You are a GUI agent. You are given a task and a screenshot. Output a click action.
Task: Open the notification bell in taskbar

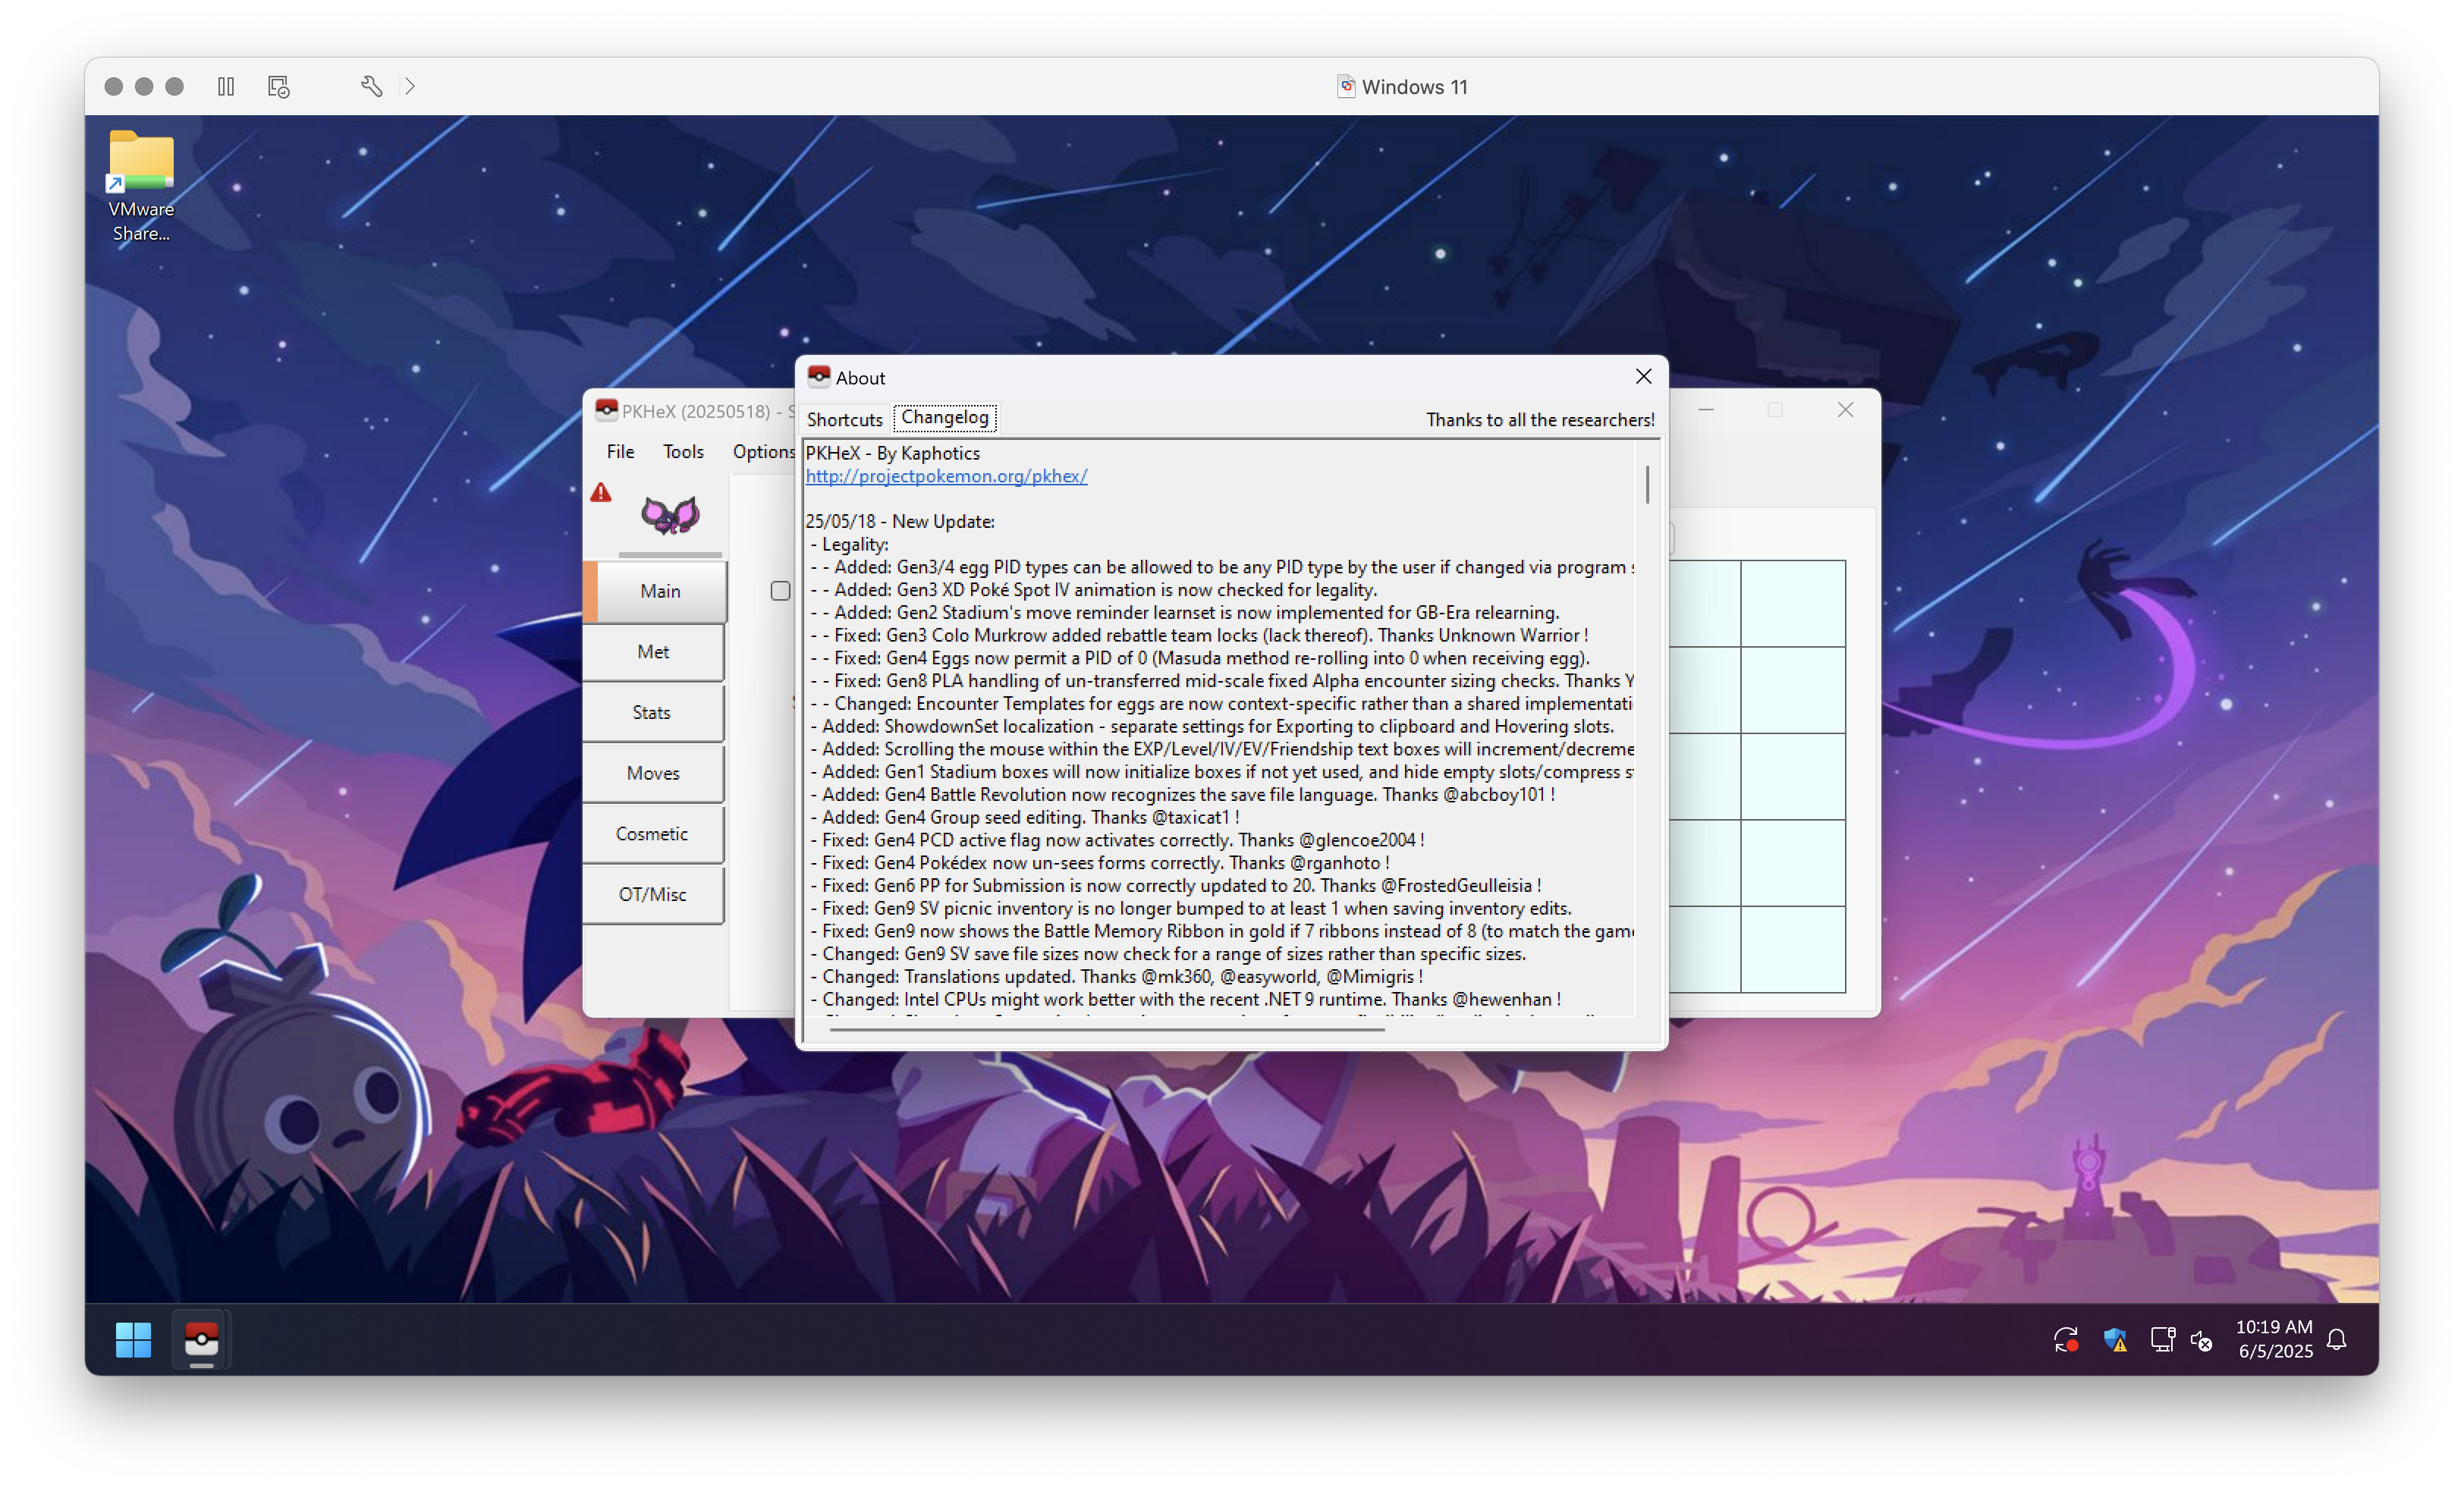[x=2336, y=1339]
